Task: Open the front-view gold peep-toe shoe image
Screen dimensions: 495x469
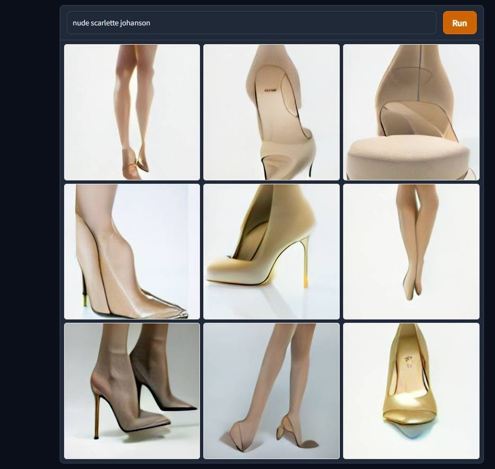Action: coord(411,391)
